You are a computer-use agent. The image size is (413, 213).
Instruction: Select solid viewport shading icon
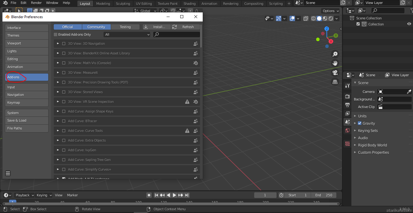pos(319,18)
